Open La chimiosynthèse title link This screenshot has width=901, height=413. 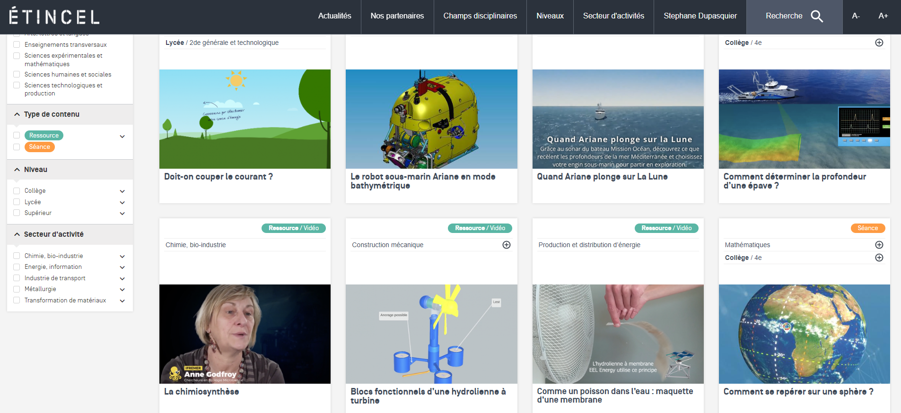point(201,392)
